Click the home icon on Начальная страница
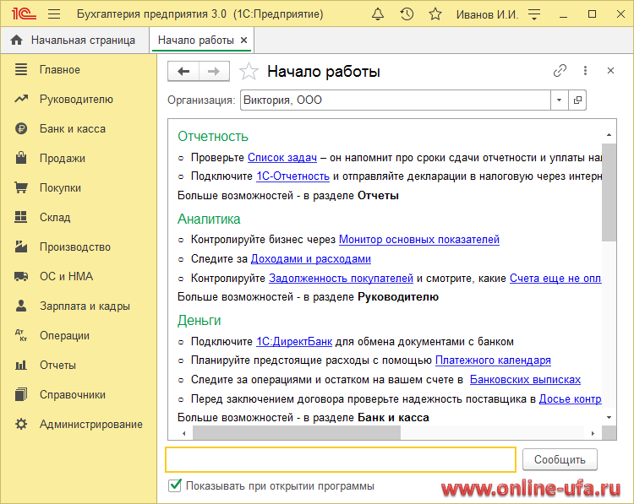Image resolution: width=634 pixels, height=504 pixels. tap(17, 40)
